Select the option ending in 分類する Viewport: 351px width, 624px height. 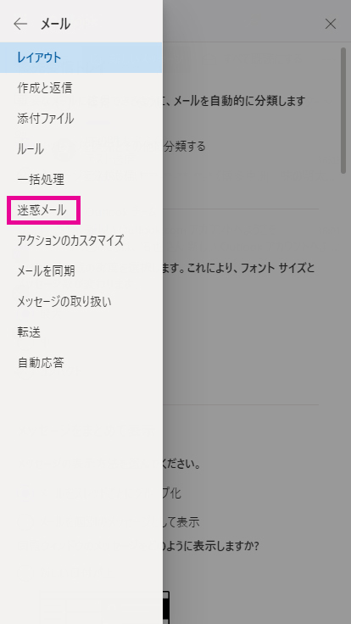185,147
